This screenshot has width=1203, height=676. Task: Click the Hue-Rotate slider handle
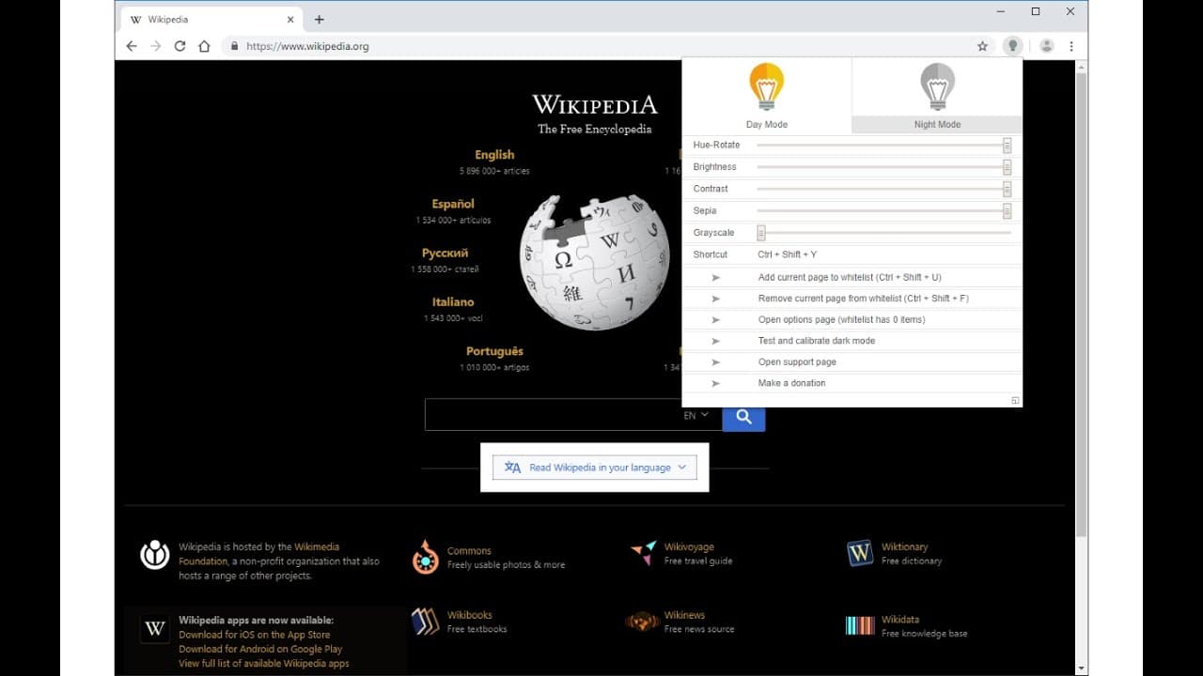1007,146
